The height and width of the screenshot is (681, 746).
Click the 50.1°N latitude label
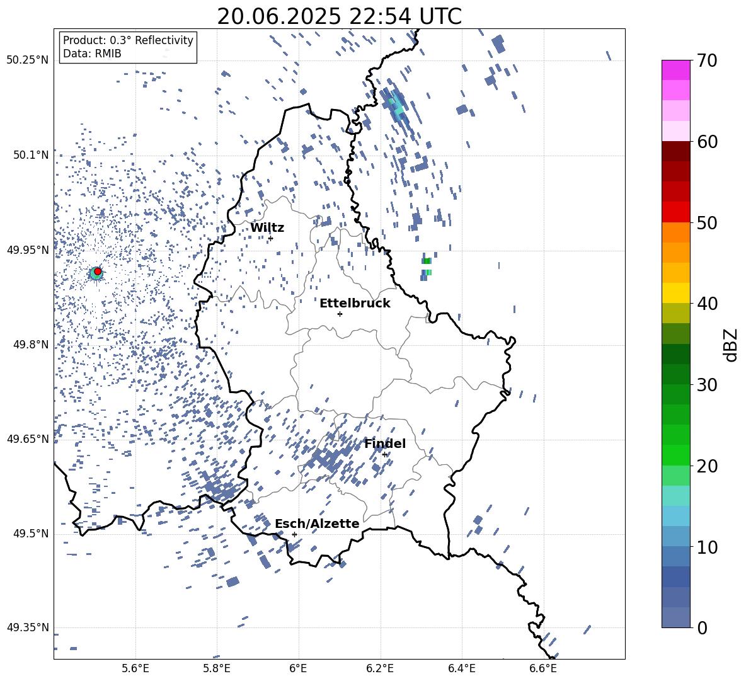click(x=31, y=155)
